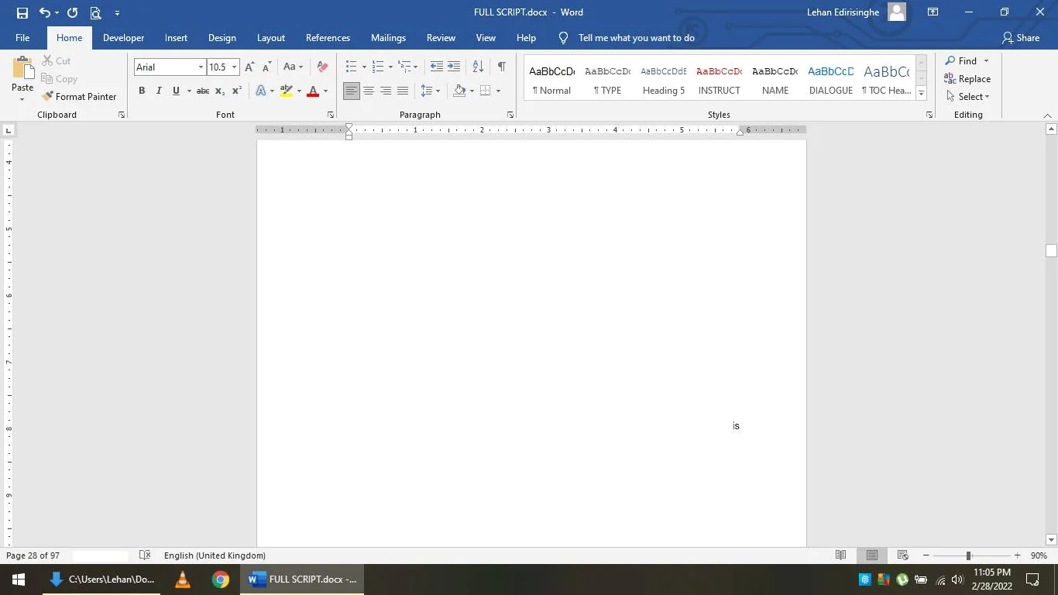This screenshot has height=595, width=1058.
Task: Toggle Print Layout view
Action: 872,555
